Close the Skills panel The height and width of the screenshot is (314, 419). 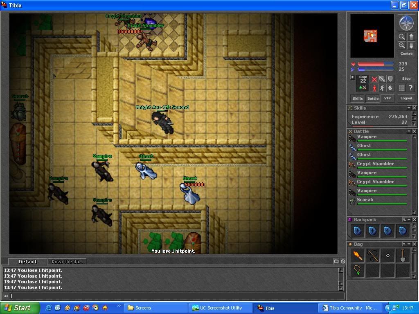pos(414,108)
